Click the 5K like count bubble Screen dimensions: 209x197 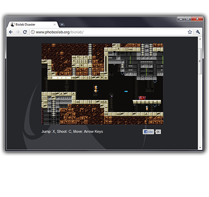[x=158, y=132]
